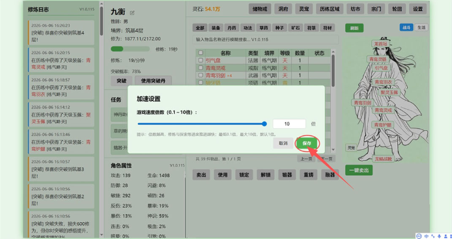Click the blue game speed slider track

tap(201, 124)
